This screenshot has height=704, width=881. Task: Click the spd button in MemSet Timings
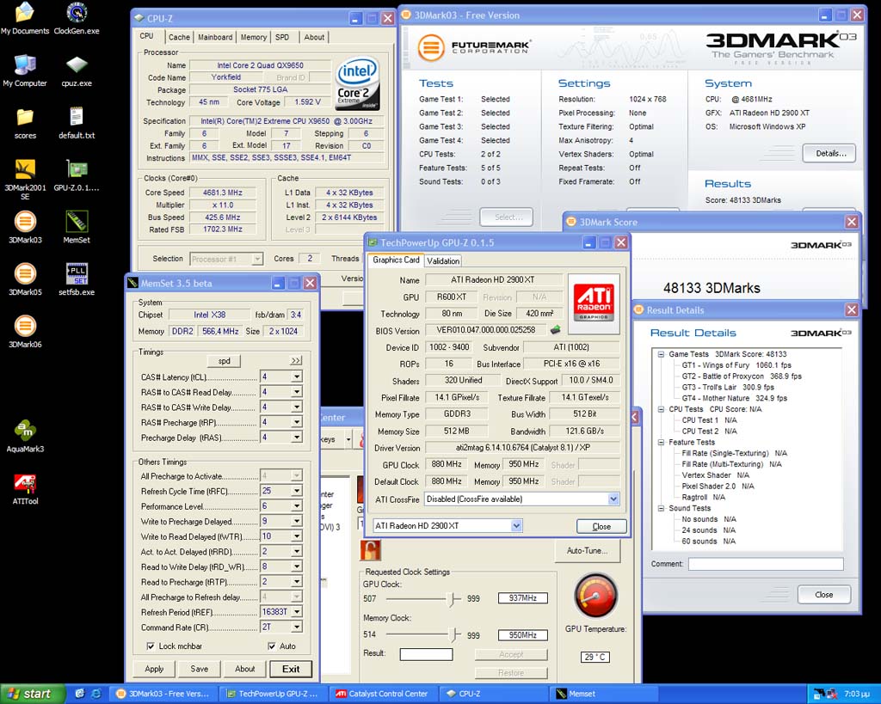point(225,360)
